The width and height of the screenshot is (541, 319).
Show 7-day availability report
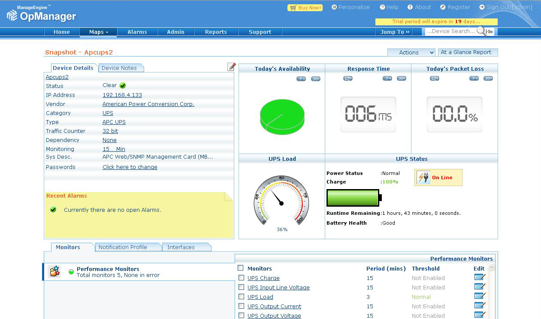[301, 78]
